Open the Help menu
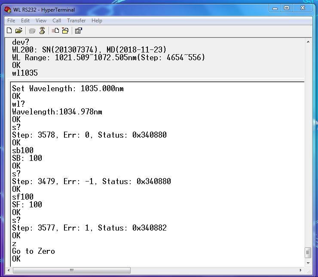318x277 pixels. 97,20
